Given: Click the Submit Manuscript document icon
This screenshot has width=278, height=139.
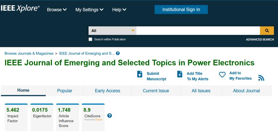Looking at the screenshot, I should pyautogui.click(x=140, y=74).
